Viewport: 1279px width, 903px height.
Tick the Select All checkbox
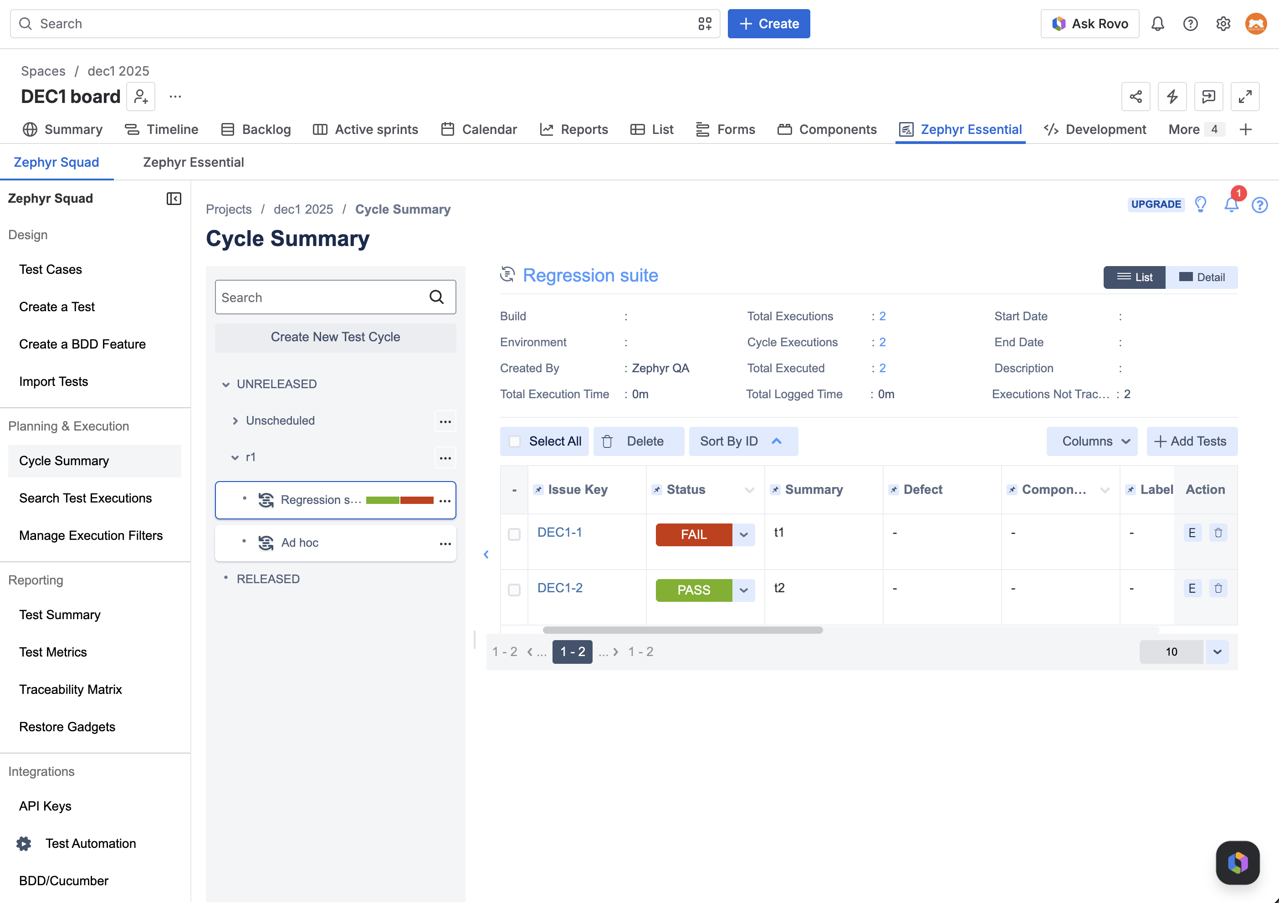pos(515,441)
